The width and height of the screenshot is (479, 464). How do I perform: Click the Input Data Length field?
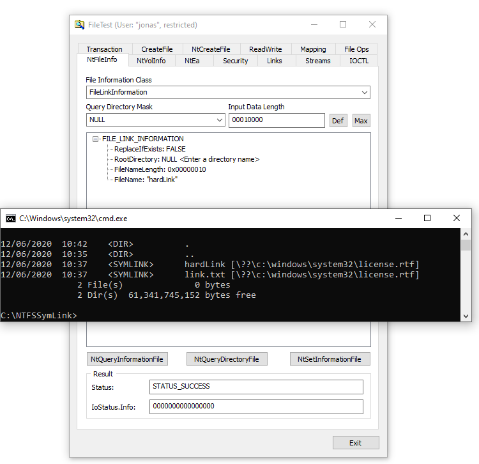(x=277, y=120)
